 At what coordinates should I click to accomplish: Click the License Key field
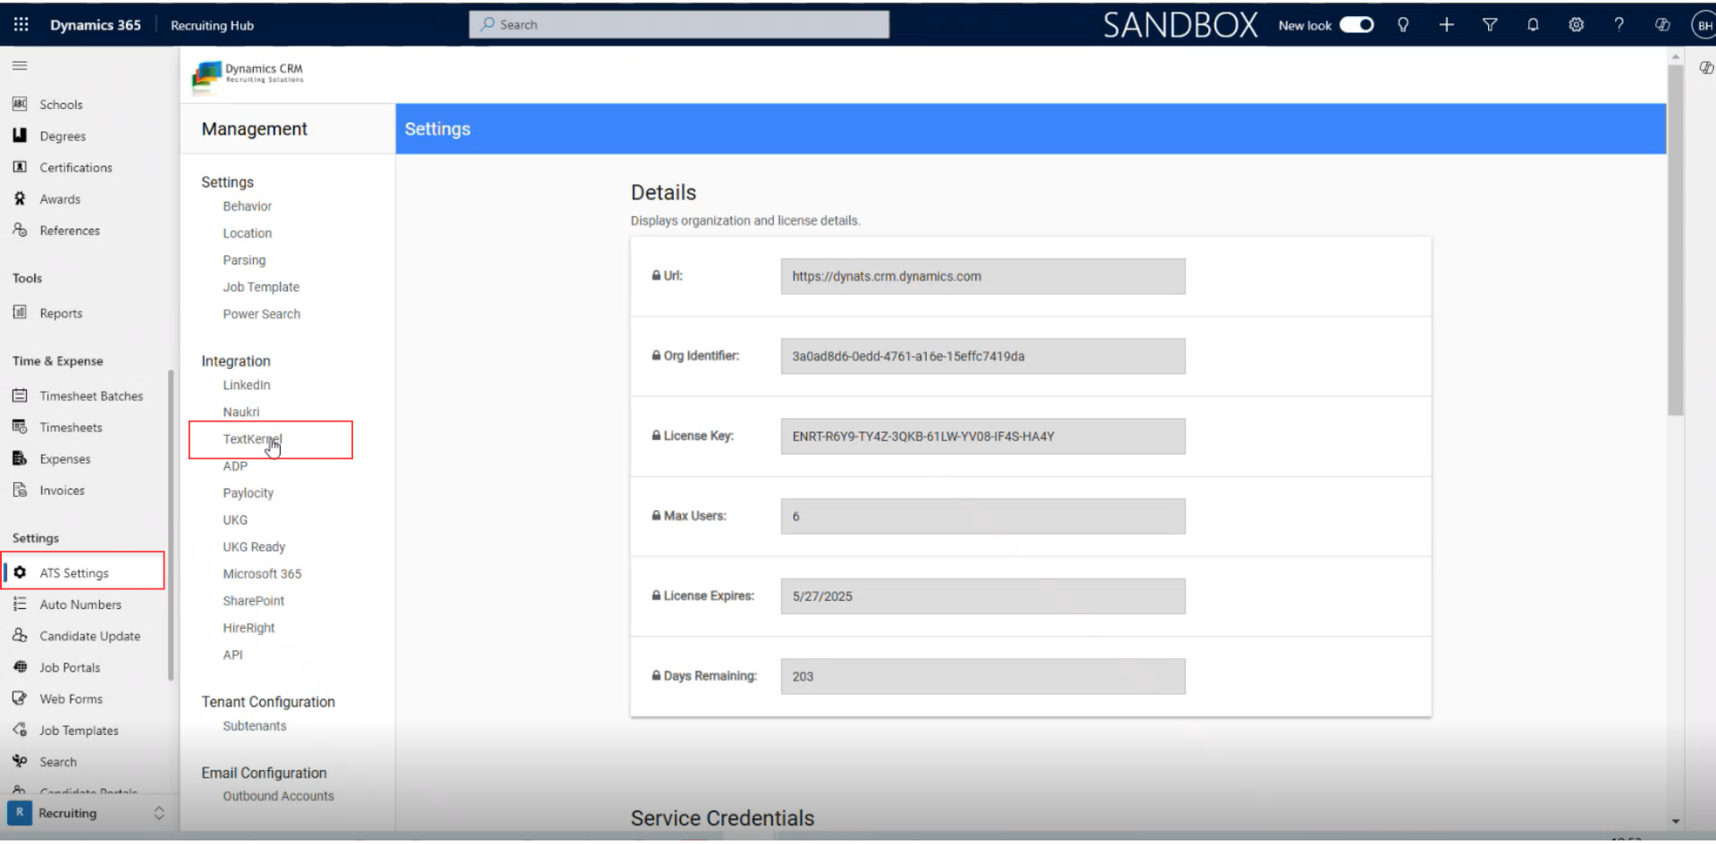982,437
